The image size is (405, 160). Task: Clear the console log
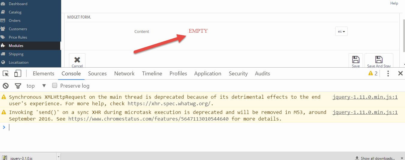[6, 86]
